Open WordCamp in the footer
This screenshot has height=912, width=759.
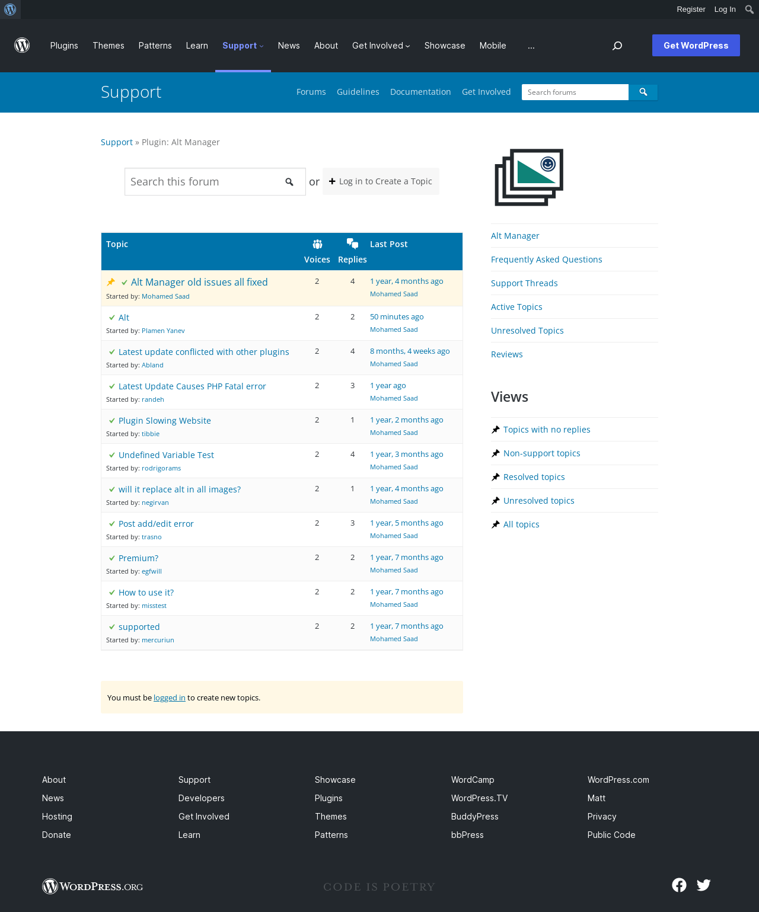(x=473, y=780)
